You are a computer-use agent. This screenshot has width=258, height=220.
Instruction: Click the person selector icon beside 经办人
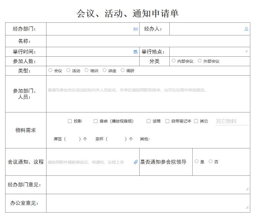(246, 29)
